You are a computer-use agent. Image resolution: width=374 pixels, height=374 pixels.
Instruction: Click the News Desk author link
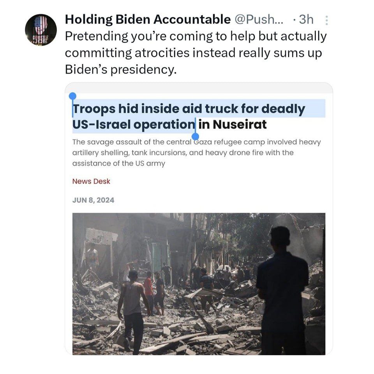[91, 181]
